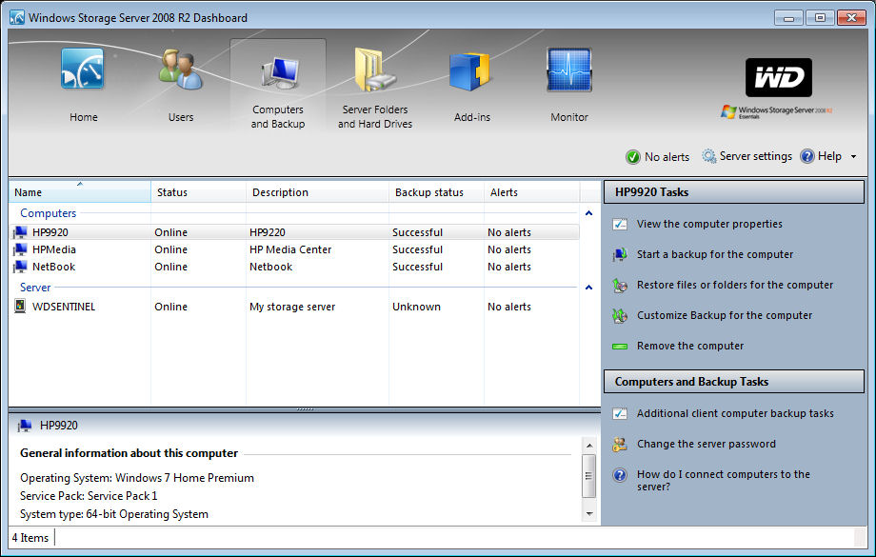
Task: Open Additional client computer backup tasks
Action: point(735,413)
